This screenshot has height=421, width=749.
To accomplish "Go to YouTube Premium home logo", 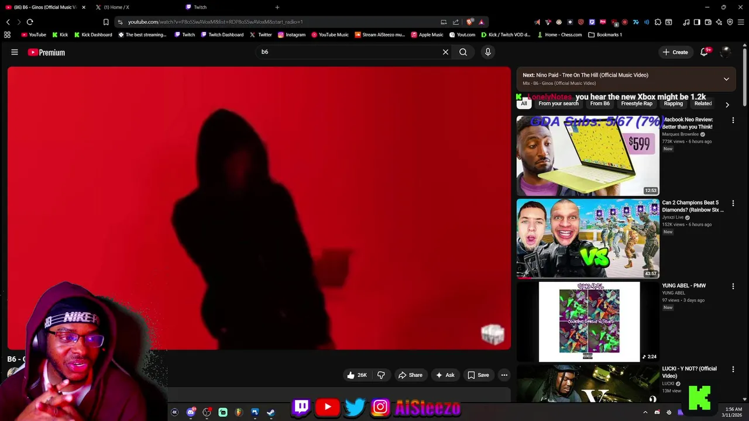I will tap(46, 52).
